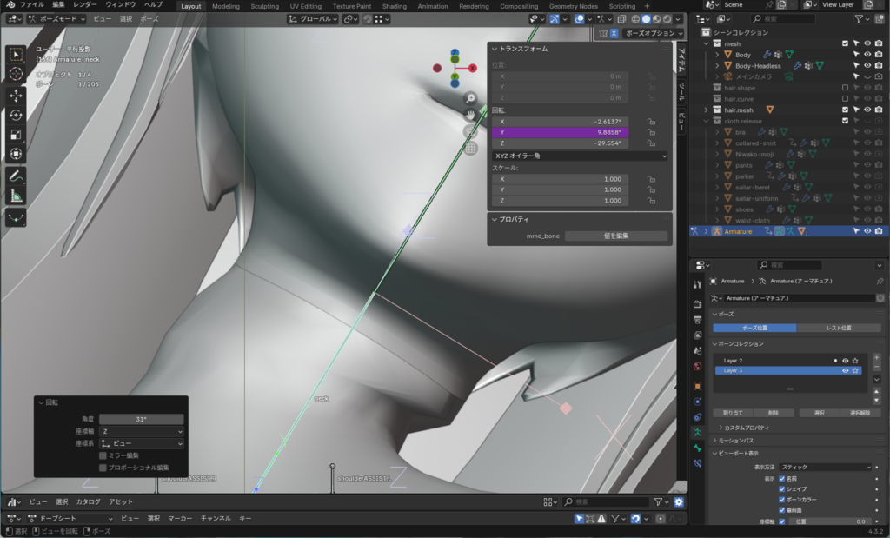This screenshot has height=538, width=890.
Task: Click the 値を編集 button for mmd_bone
Action: pos(615,236)
